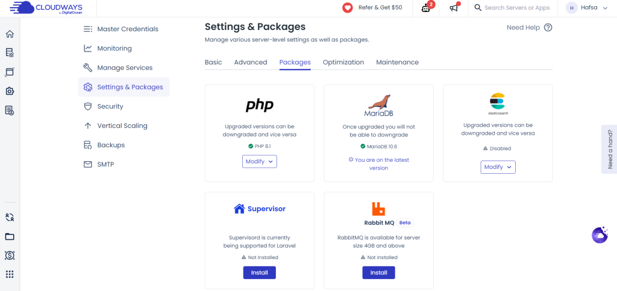The image size is (617, 291).
Task: Open the Need Help question mark icon
Action: (548, 28)
